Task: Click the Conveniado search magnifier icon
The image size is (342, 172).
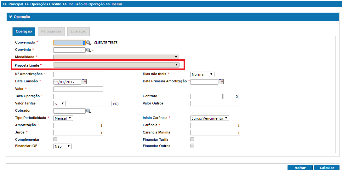Action: click(x=88, y=43)
